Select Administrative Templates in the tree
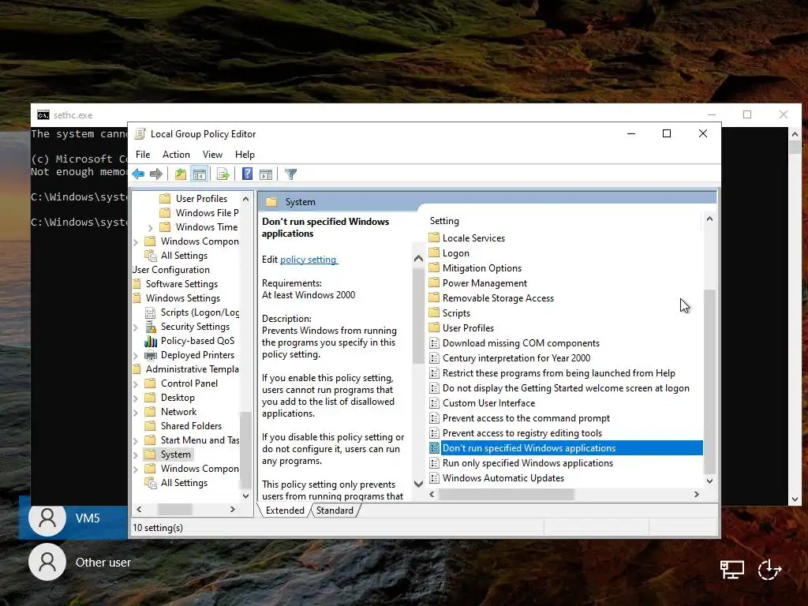 tap(193, 369)
